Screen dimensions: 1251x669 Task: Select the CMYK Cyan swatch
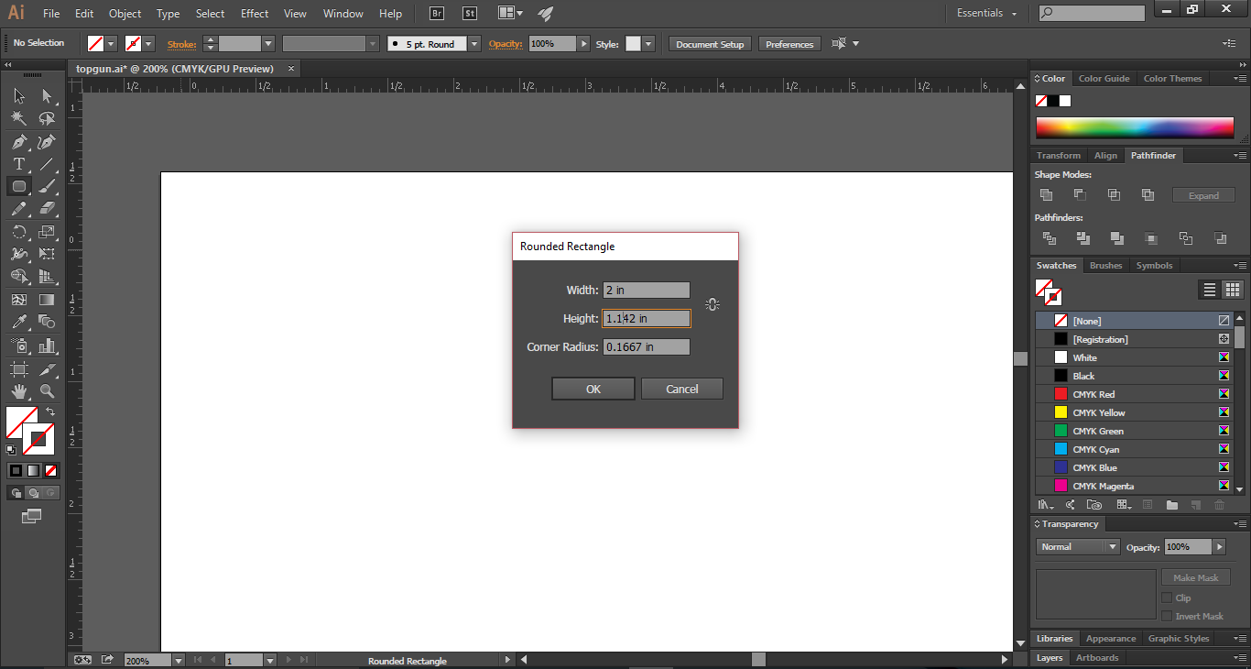tap(1136, 449)
